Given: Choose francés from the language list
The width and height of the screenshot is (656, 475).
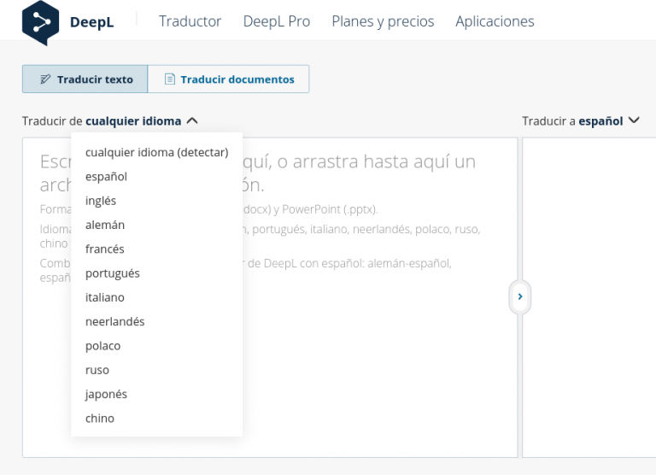Looking at the screenshot, I should 157,249.
